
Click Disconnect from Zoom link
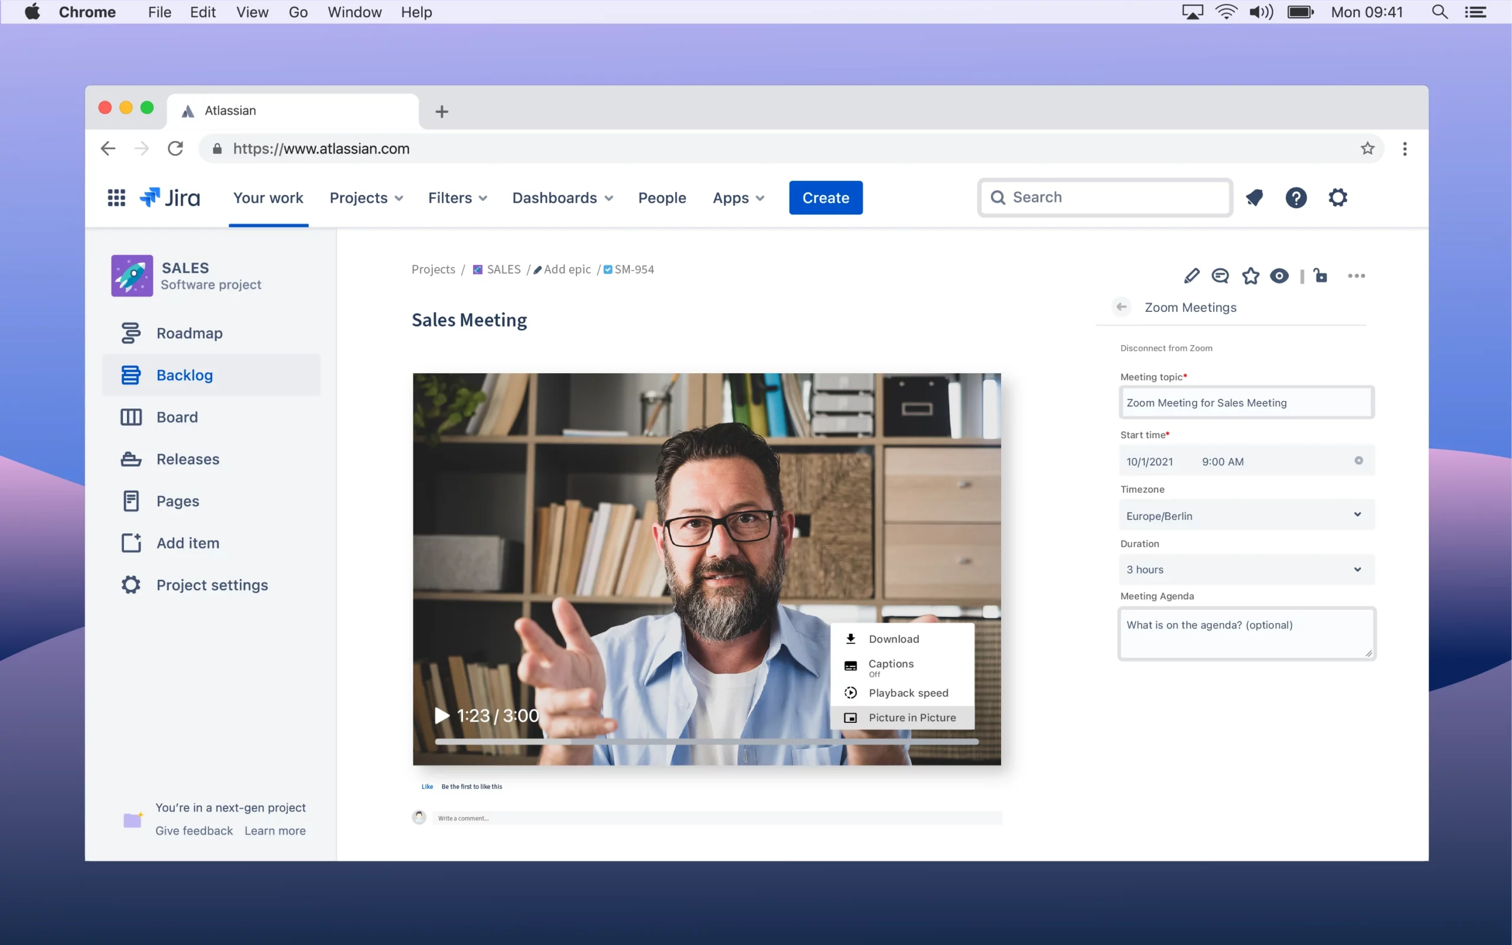point(1166,348)
